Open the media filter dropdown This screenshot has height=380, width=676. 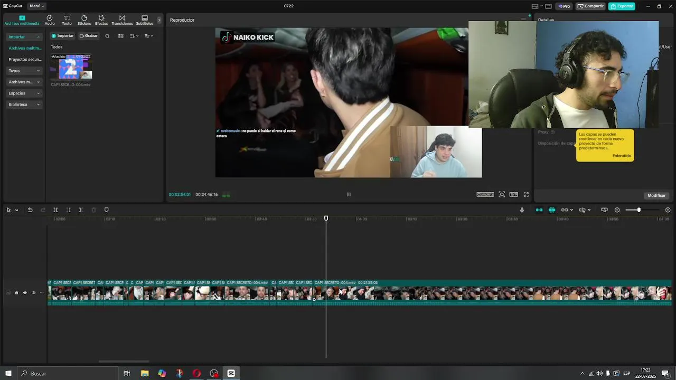point(149,36)
